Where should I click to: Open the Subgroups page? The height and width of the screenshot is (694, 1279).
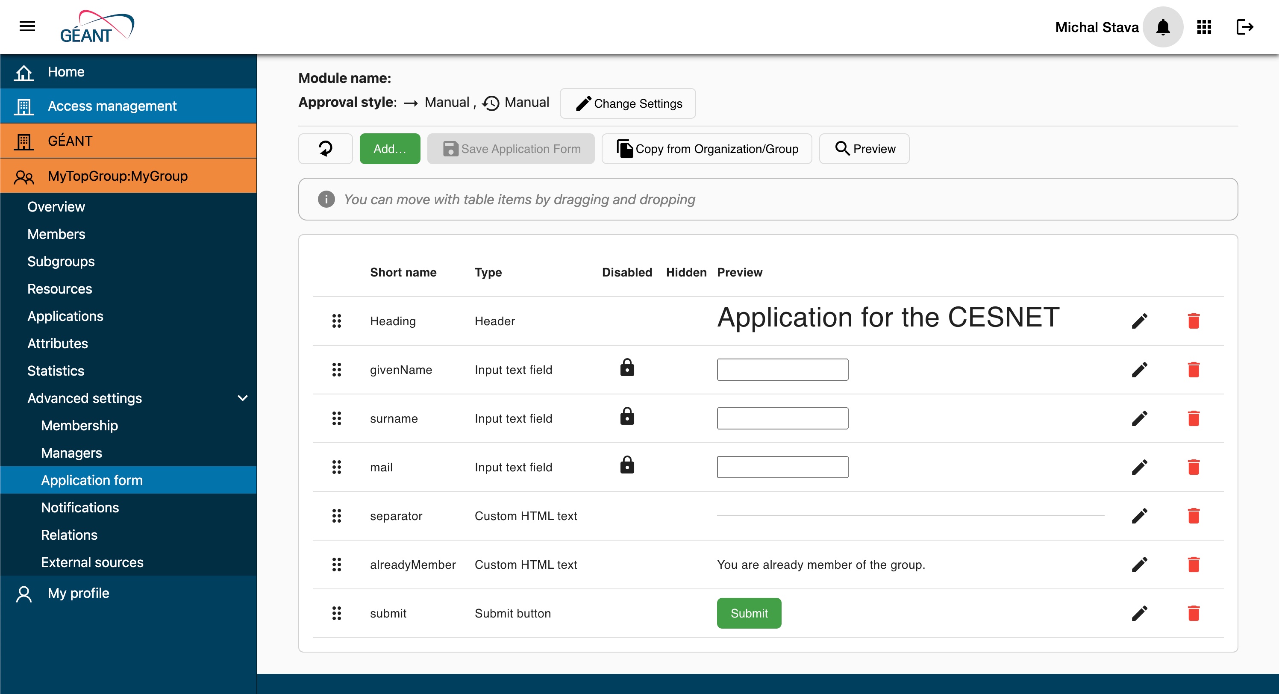coord(129,261)
